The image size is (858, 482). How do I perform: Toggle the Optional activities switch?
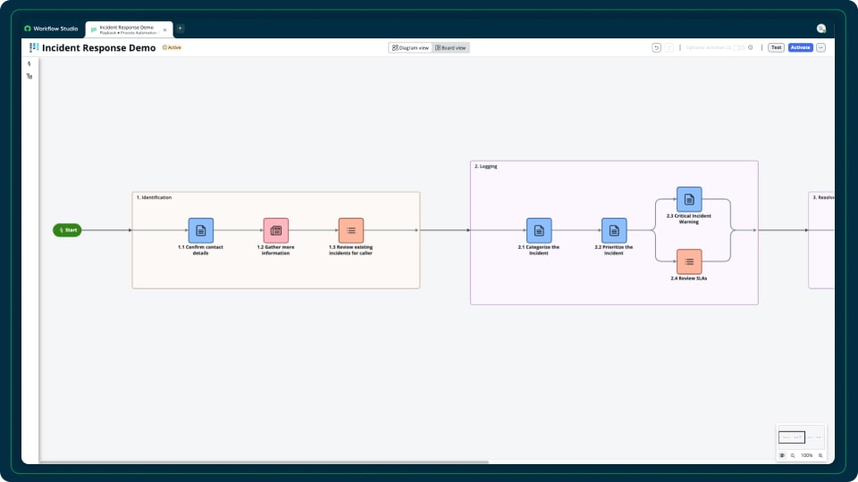(739, 47)
